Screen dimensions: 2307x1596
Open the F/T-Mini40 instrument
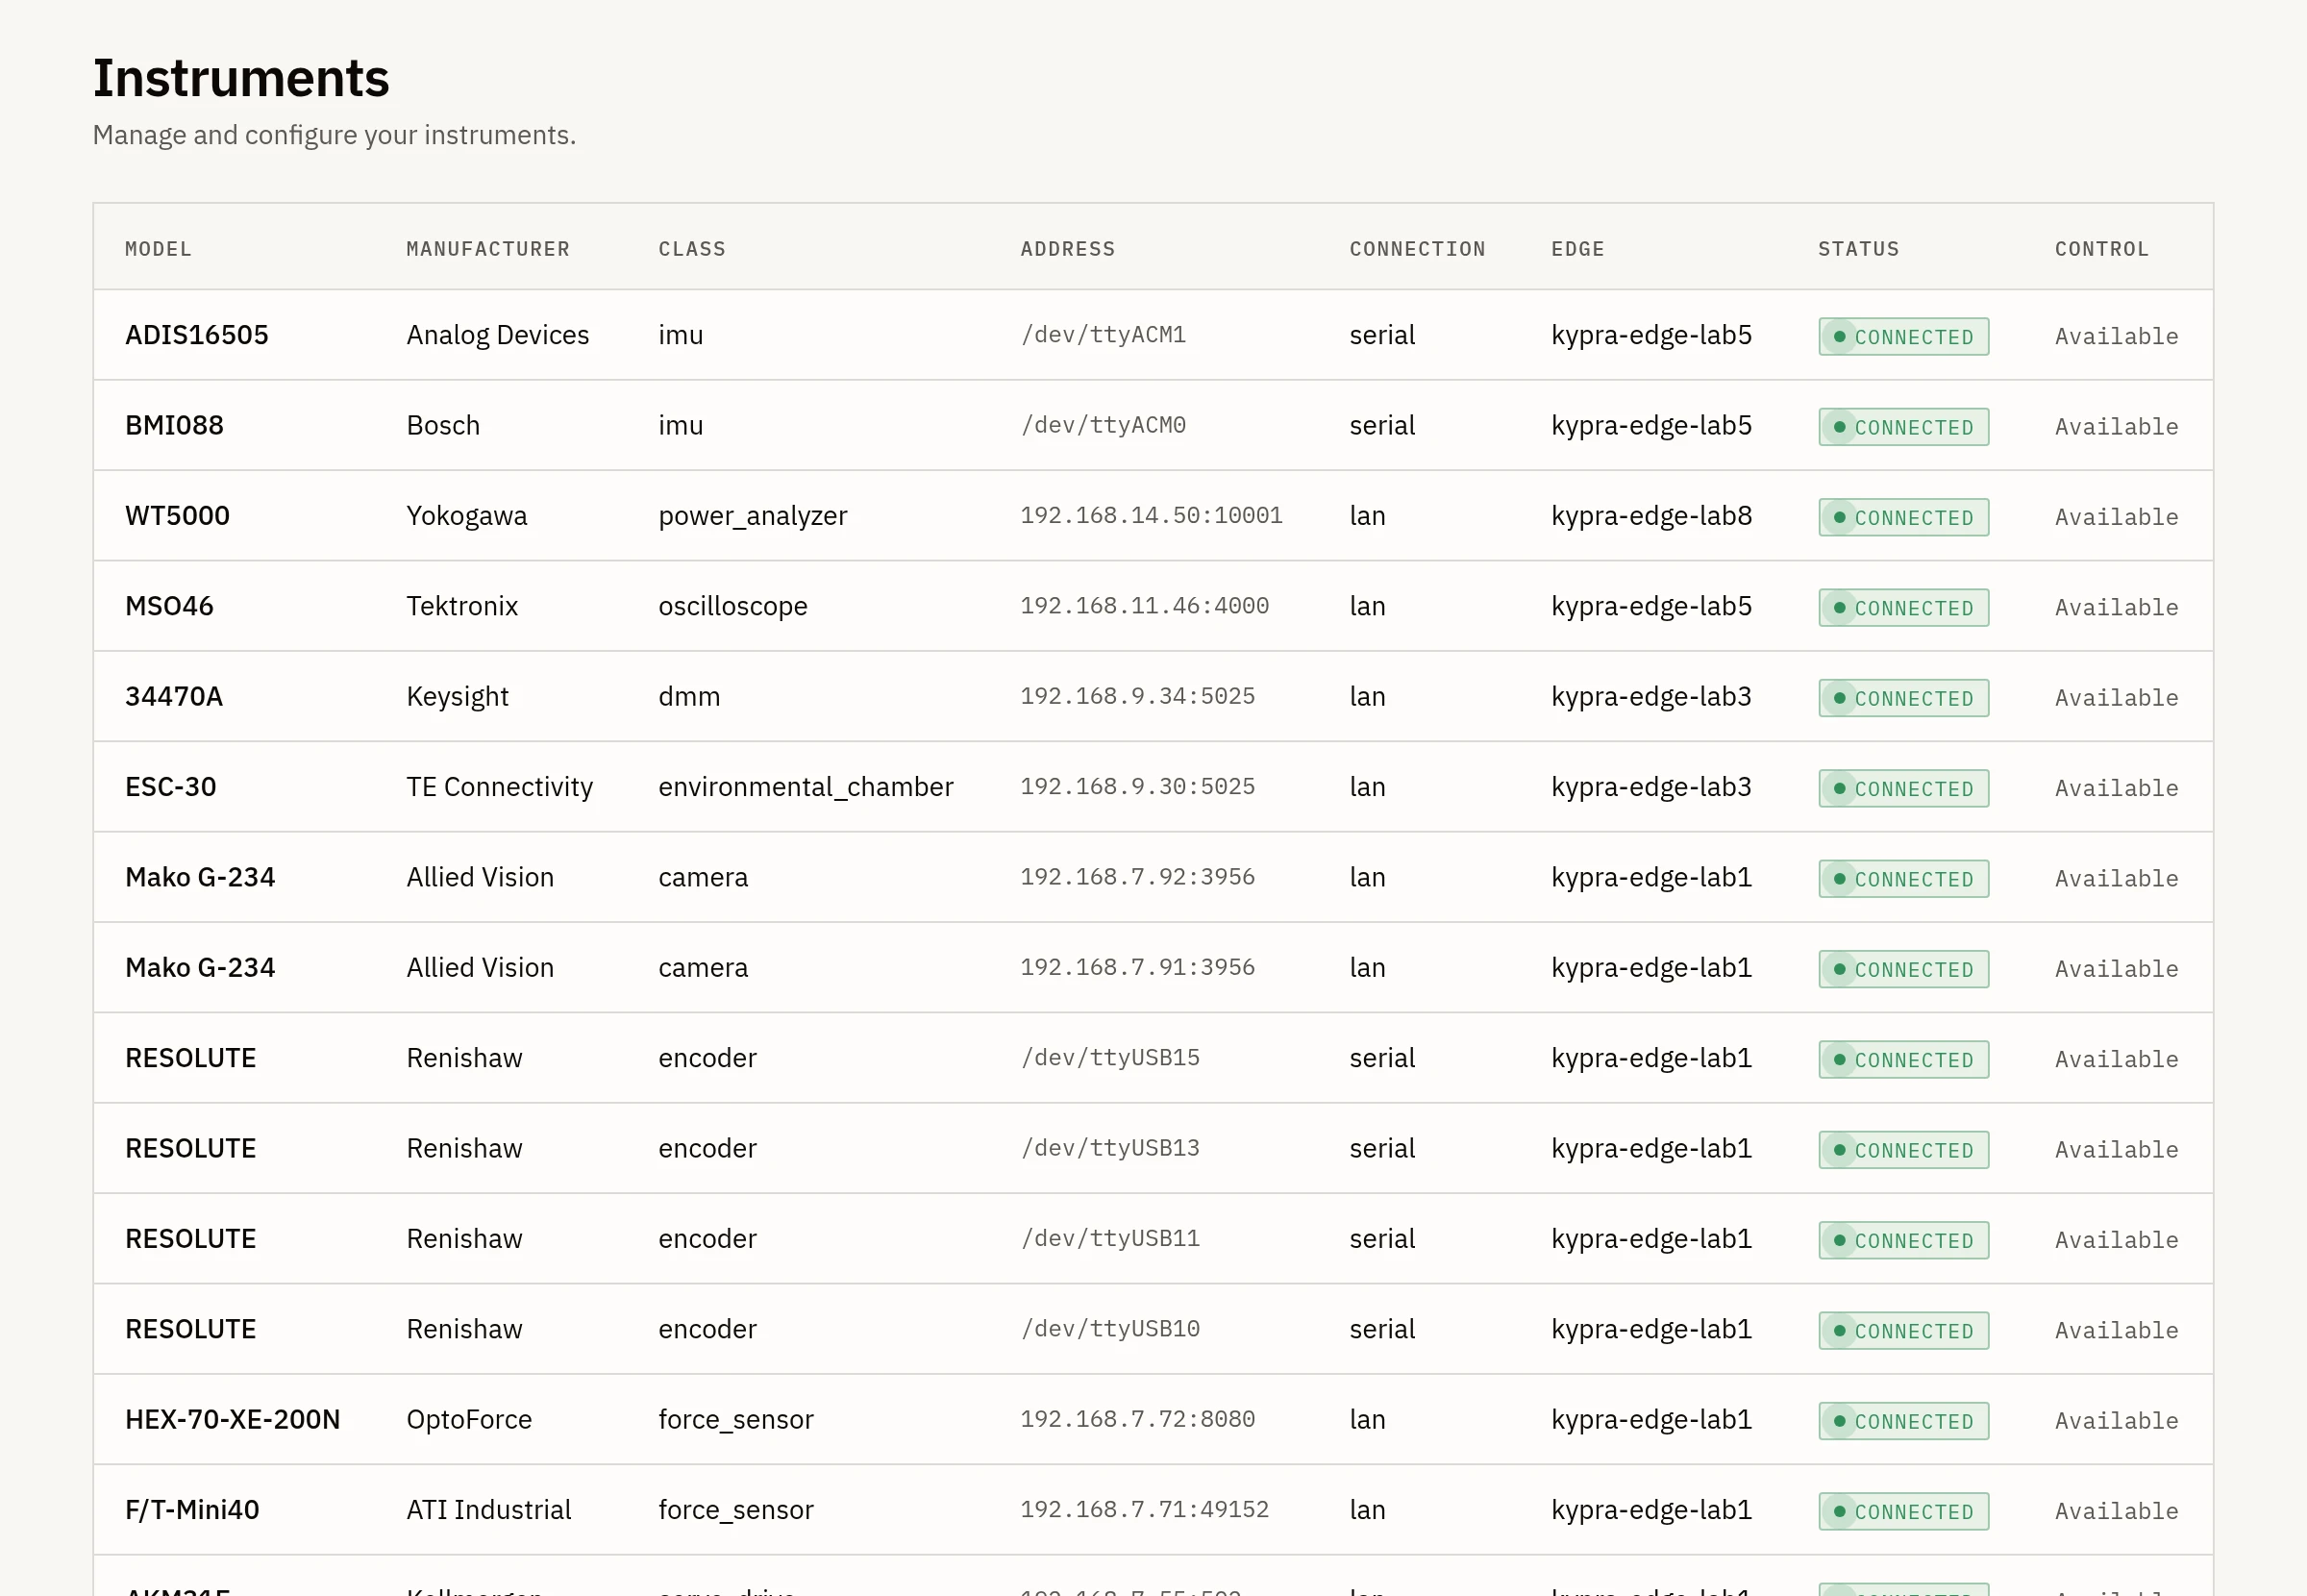click(1153, 1510)
